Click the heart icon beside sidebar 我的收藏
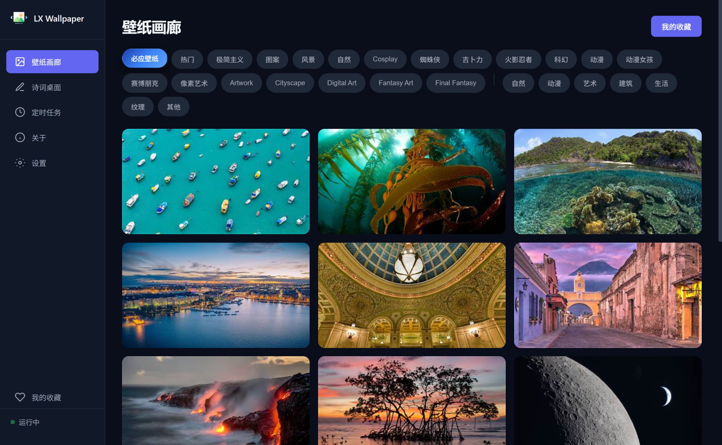This screenshot has width=722, height=445. click(20, 397)
